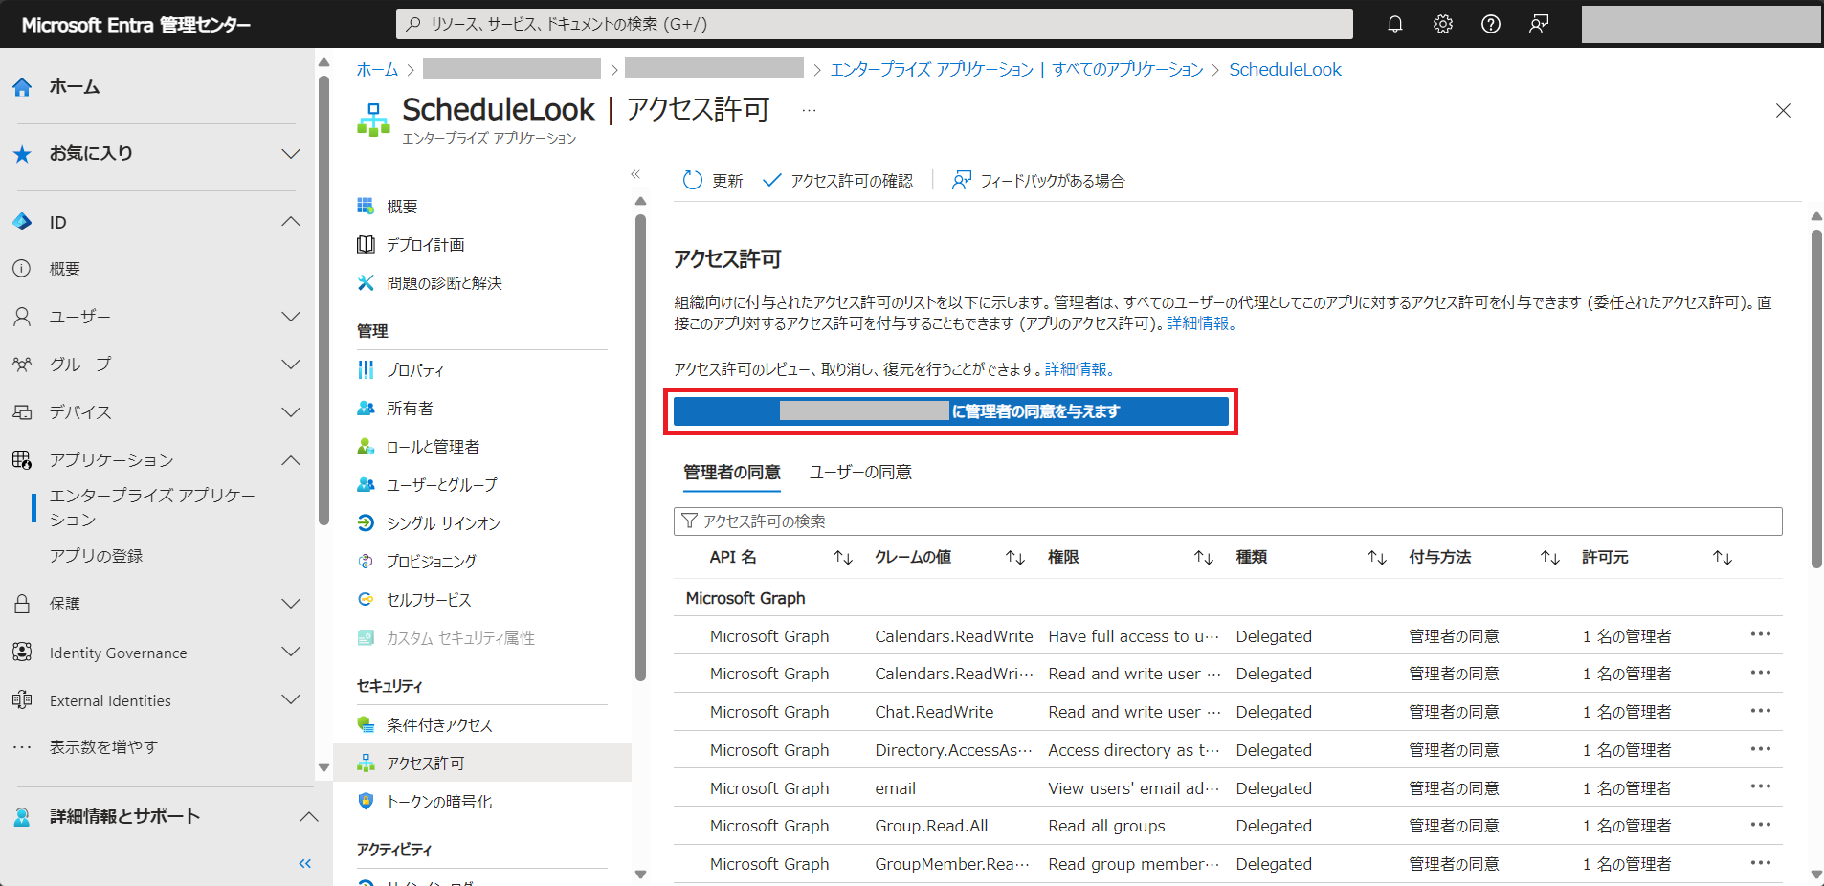Expand the グループ chevron

coord(291,365)
